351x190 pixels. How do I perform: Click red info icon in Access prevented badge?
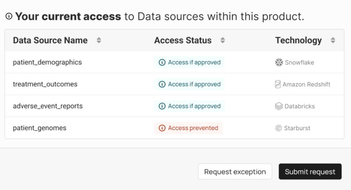(x=162, y=128)
